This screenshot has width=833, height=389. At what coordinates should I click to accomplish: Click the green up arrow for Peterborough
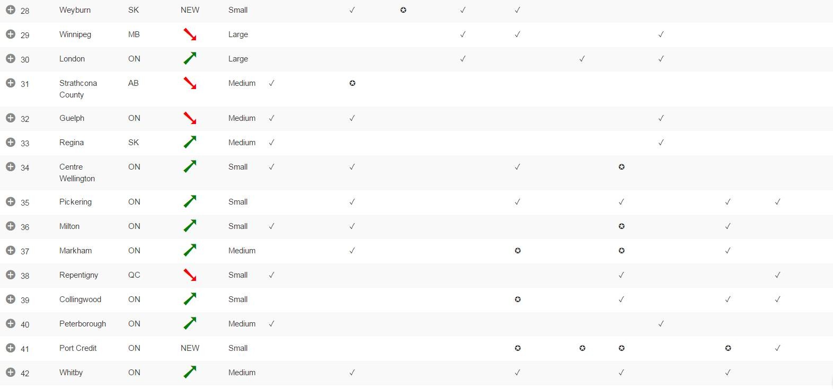(x=190, y=323)
